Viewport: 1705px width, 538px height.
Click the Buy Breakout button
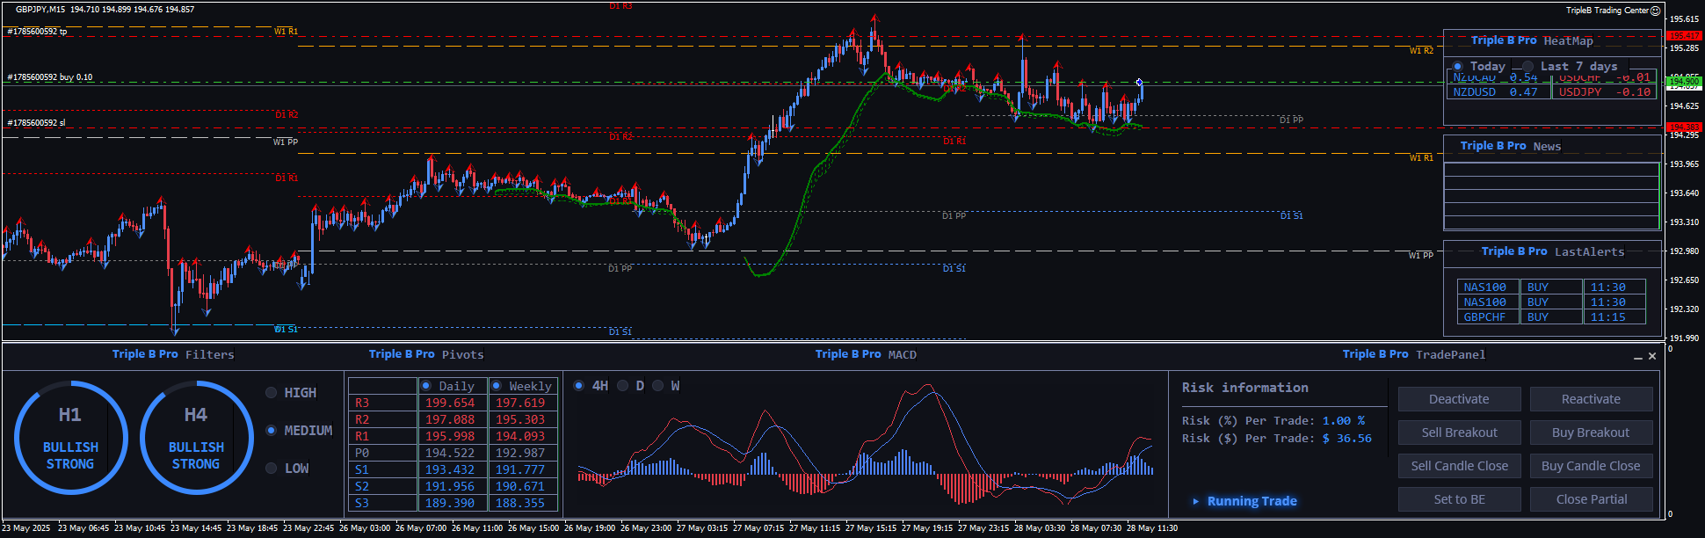tap(1591, 433)
